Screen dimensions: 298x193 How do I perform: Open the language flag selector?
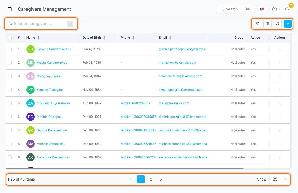coord(262,9)
